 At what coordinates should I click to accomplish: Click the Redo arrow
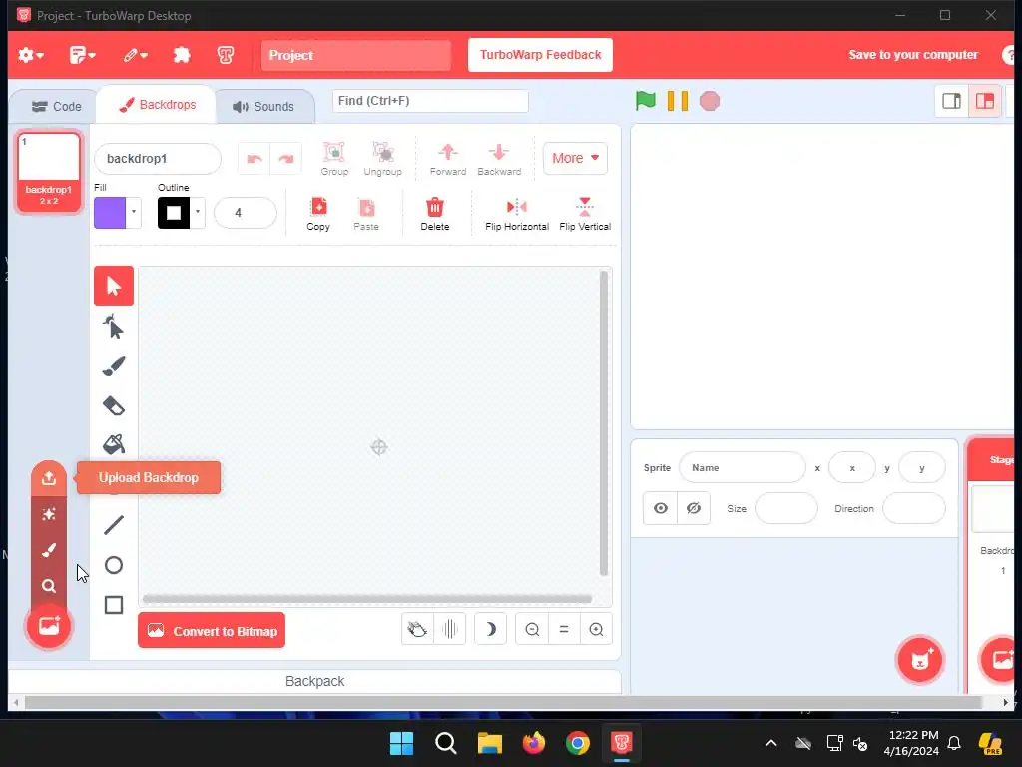point(286,159)
